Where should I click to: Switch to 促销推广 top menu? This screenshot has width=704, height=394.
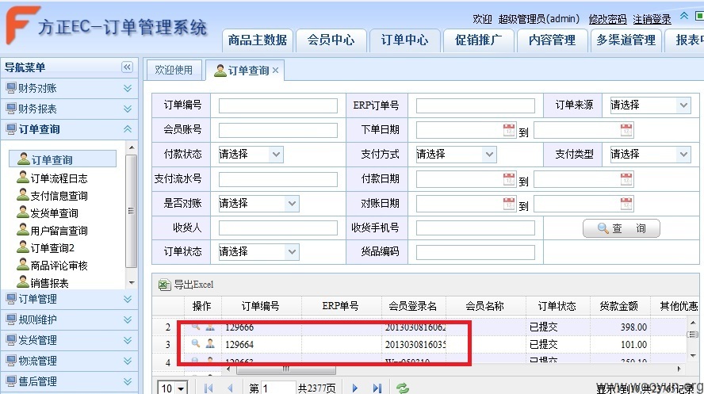click(x=478, y=40)
